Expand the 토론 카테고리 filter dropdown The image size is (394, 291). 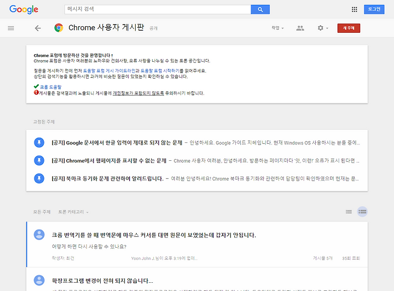tap(73, 212)
